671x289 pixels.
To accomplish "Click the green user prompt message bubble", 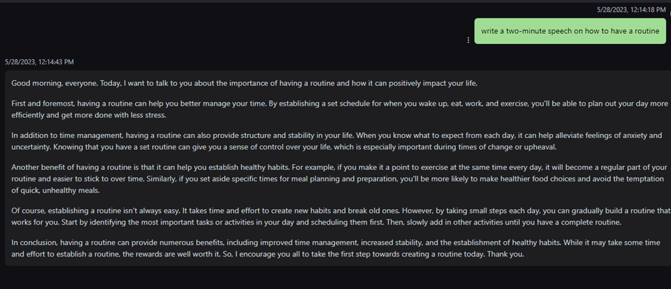I will [570, 31].
